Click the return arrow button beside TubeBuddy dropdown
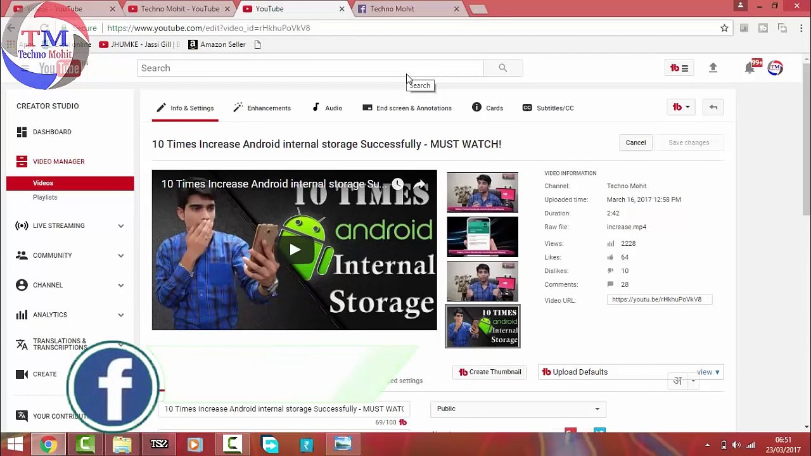The height and width of the screenshot is (456, 811). click(713, 107)
